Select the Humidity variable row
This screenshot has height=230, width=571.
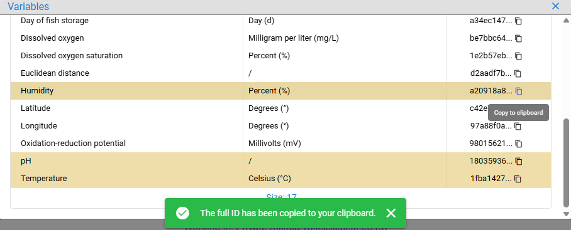pos(280,91)
